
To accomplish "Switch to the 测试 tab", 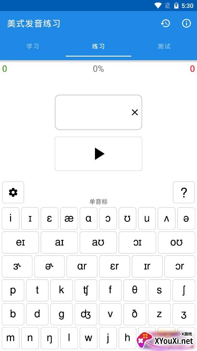I will pos(164,46).
